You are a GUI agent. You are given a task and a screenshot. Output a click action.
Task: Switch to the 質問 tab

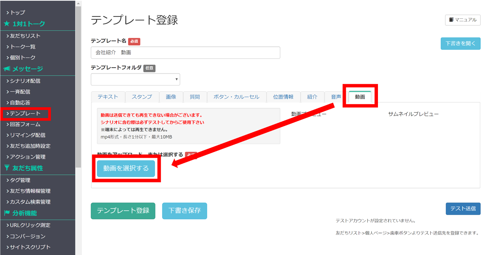pos(195,97)
